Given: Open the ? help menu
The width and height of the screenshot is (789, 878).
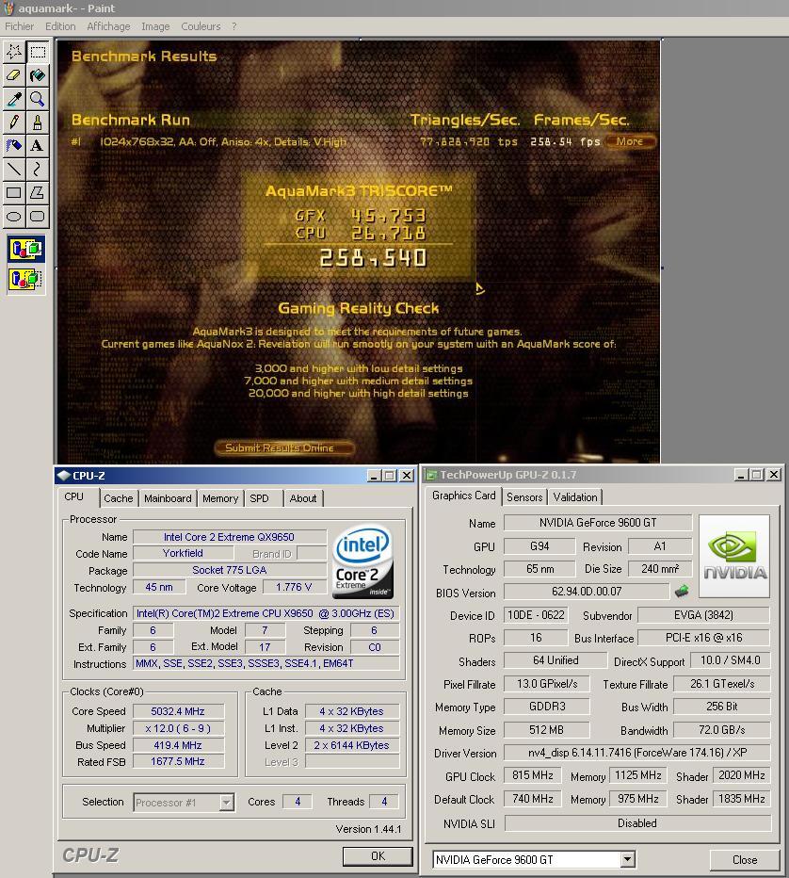Looking at the screenshot, I should click(233, 26).
